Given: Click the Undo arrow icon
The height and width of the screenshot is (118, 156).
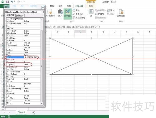Looking at the screenshot, I should point(12,2).
